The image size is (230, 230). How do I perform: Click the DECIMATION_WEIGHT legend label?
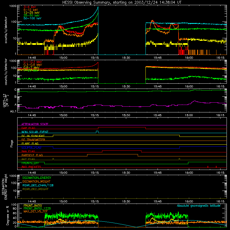[37, 181]
